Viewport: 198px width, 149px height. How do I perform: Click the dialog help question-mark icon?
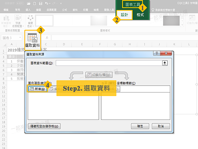(x=157, y=53)
